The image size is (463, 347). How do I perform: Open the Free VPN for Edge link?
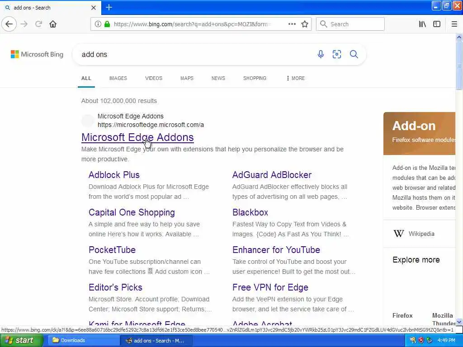click(270, 287)
